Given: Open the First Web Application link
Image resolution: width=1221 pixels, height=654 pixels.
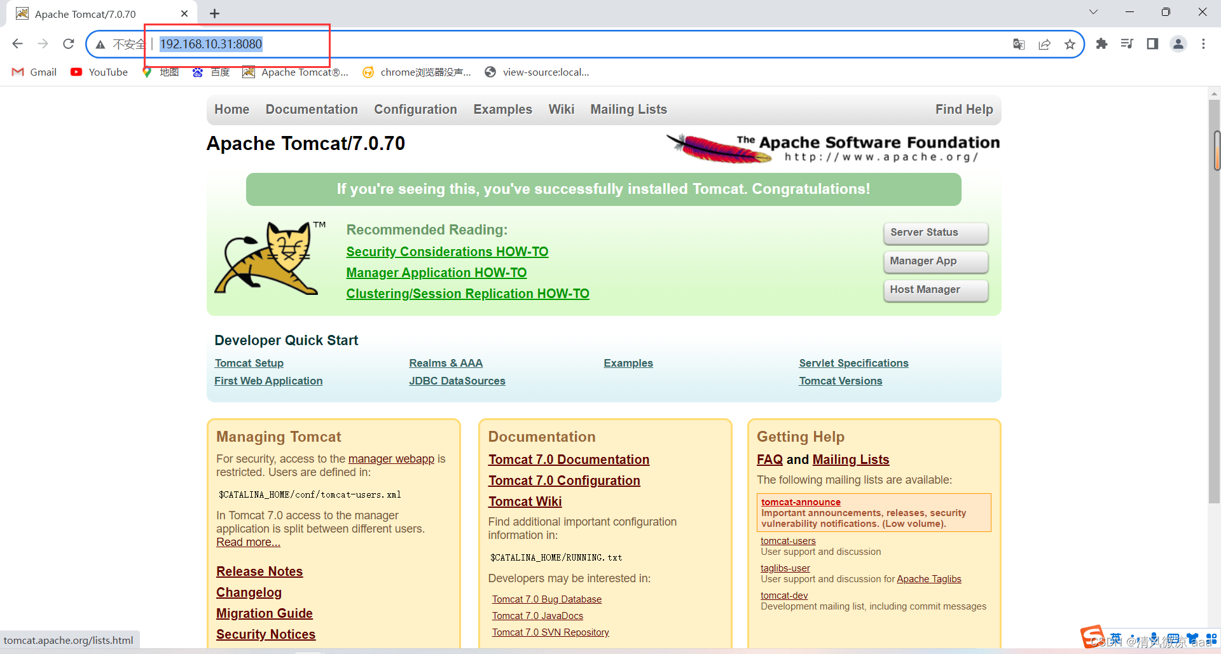Looking at the screenshot, I should pos(268,381).
